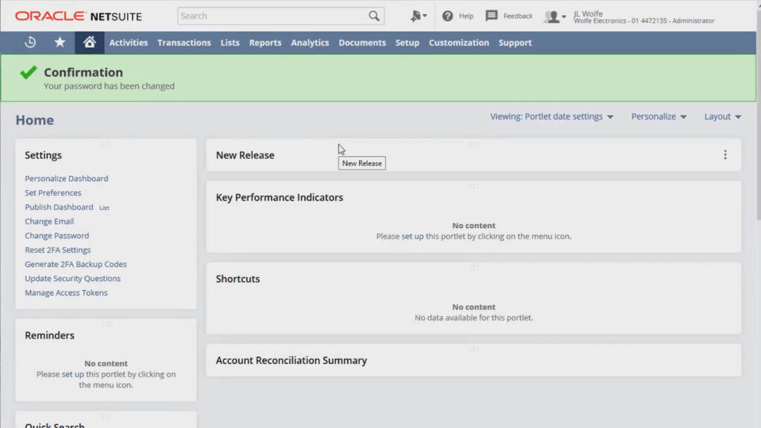Open the Recent Records clock icon
761x428 pixels.
tap(30, 42)
